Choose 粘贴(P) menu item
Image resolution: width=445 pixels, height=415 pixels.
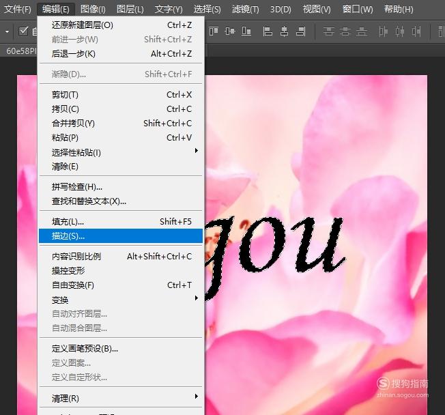pos(121,138)
